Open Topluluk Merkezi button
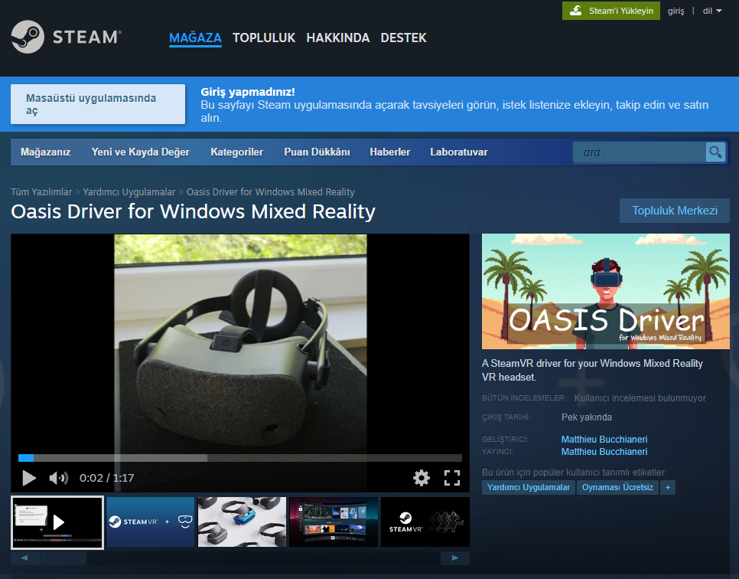 pyautogui.click(x=675, y=211)
